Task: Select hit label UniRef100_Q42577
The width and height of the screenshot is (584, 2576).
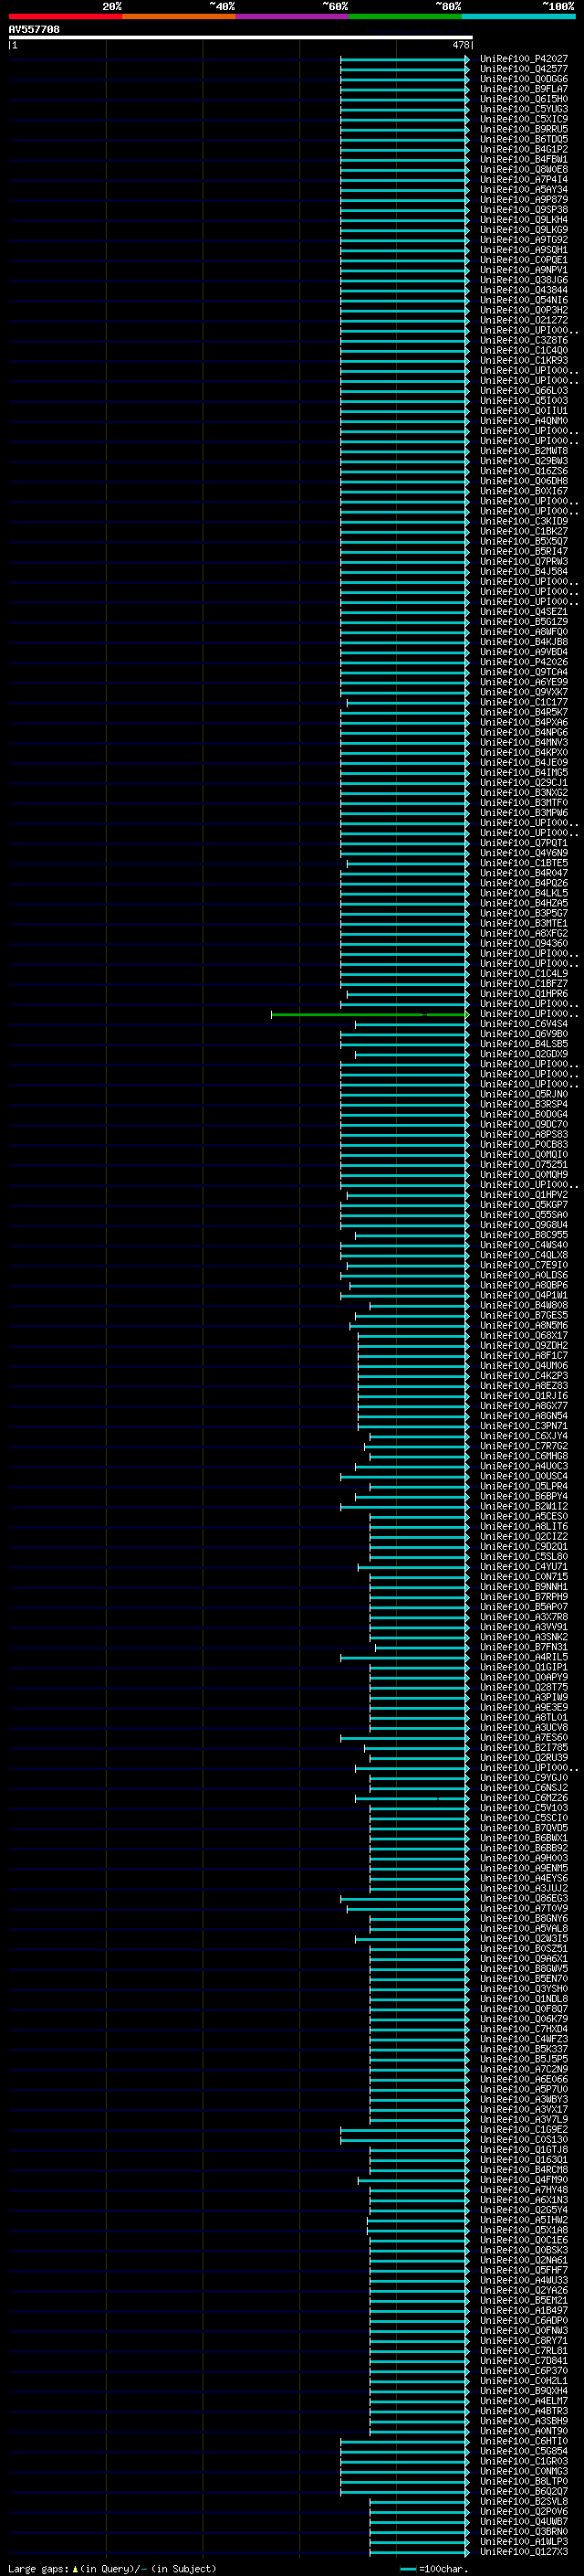Action: (524, 69)
